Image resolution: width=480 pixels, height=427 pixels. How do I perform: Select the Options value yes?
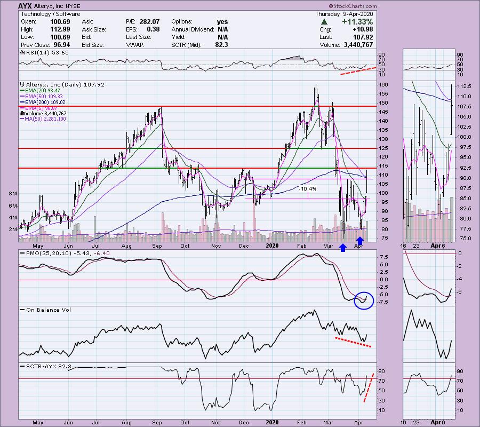tap(222, 22)
